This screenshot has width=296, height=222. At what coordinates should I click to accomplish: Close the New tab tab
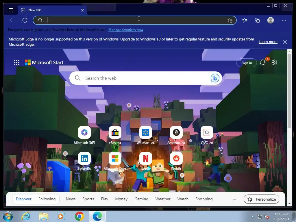pos(82,10)
